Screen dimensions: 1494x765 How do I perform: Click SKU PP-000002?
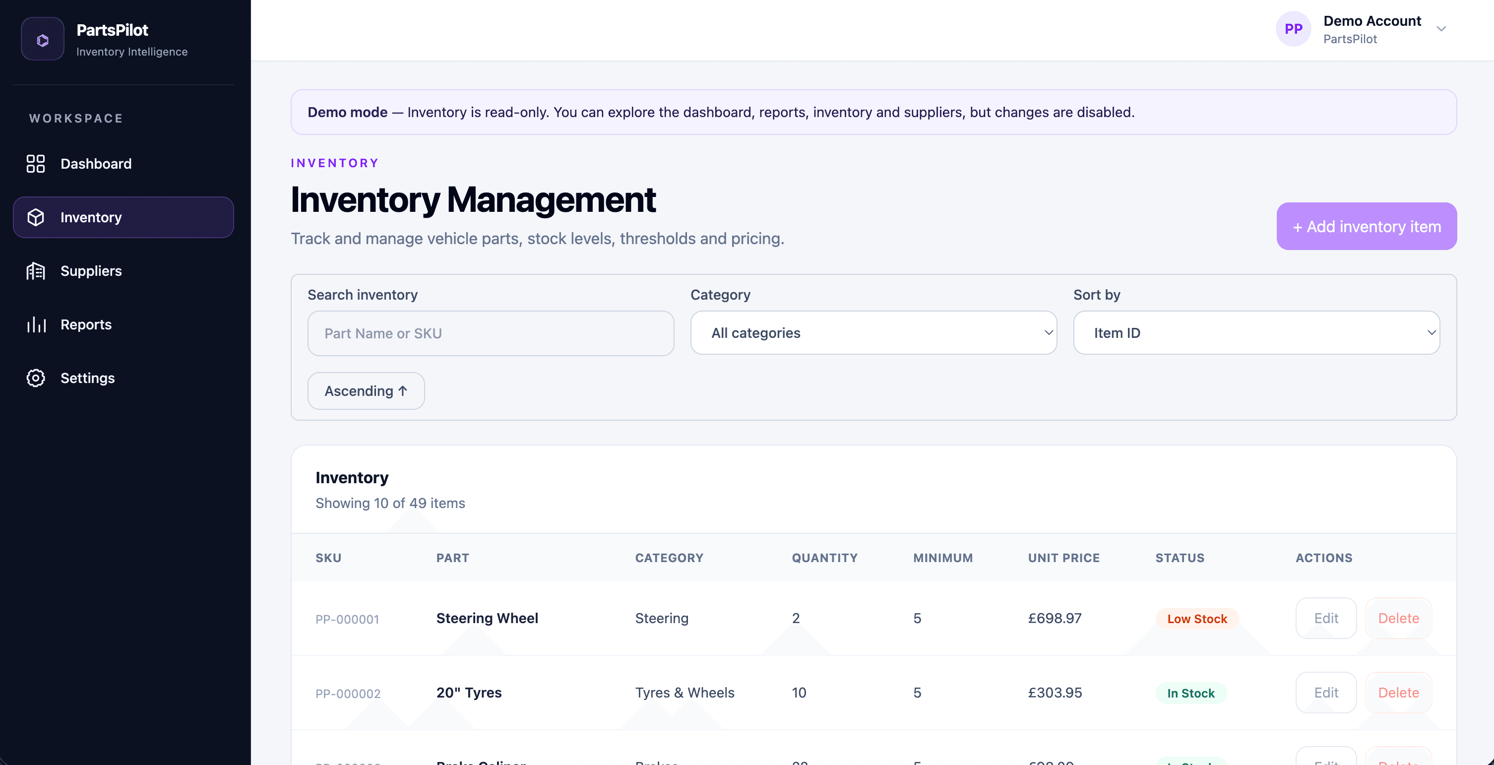pos(348,694)
